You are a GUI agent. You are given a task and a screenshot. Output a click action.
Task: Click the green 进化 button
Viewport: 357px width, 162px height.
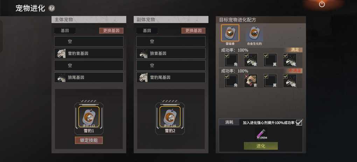tap(261, 146)
